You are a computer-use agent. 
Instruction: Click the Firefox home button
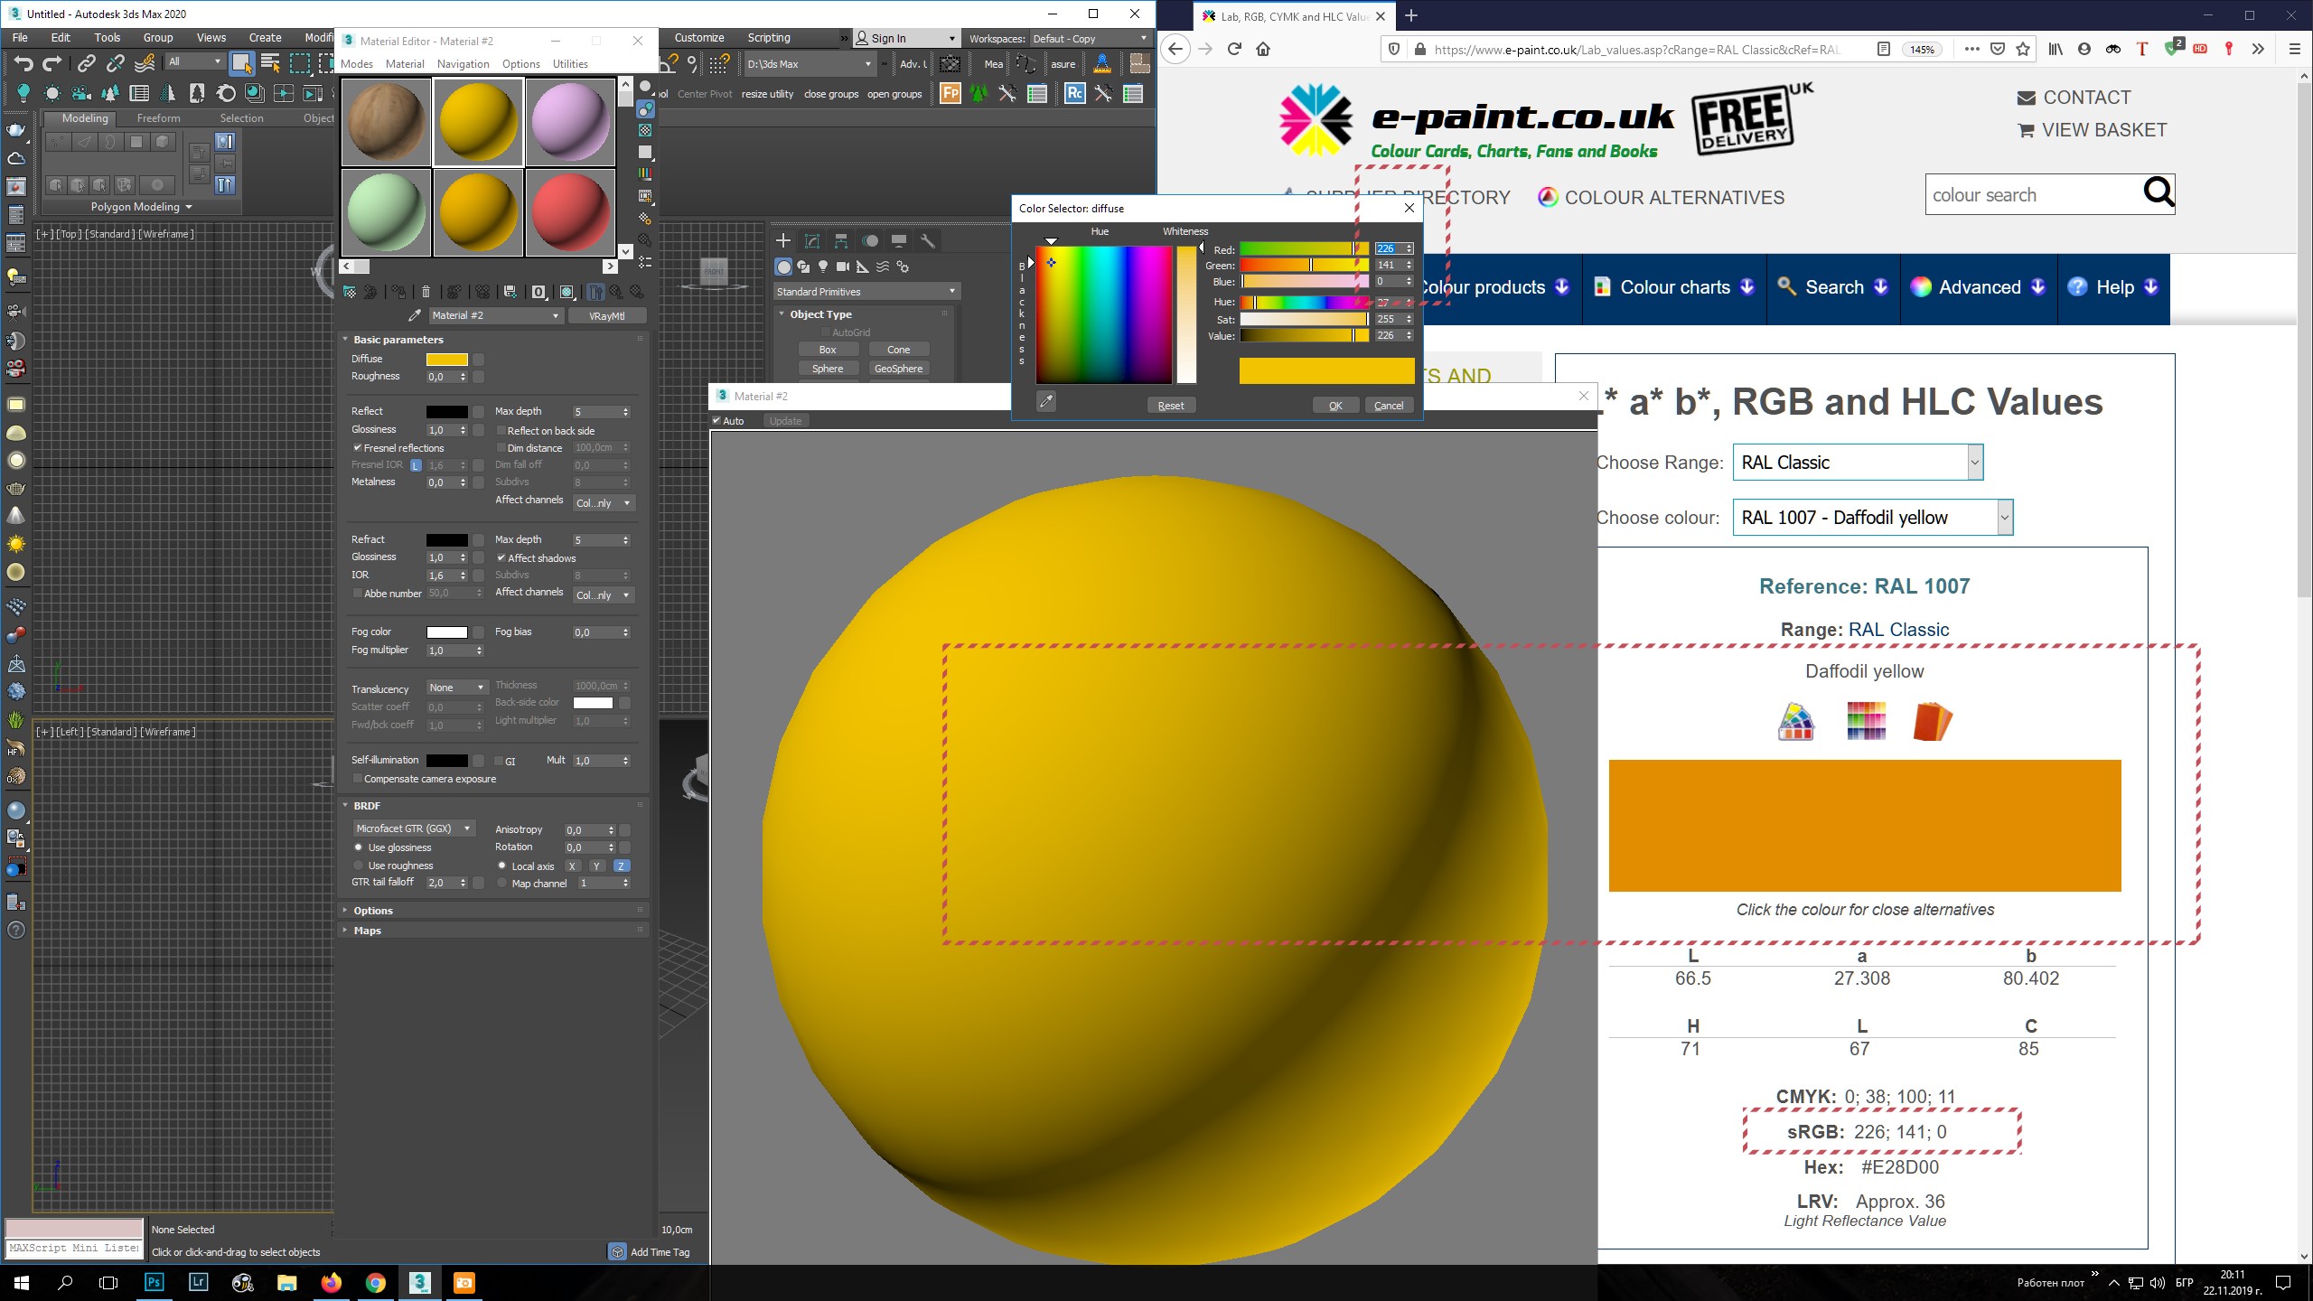click(x=1263, y=49)
